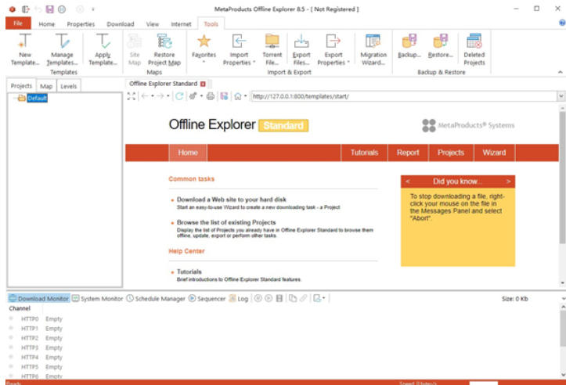Select the Default project folder
This screenshot has width=566, height=385.
(x=37, y=98)
